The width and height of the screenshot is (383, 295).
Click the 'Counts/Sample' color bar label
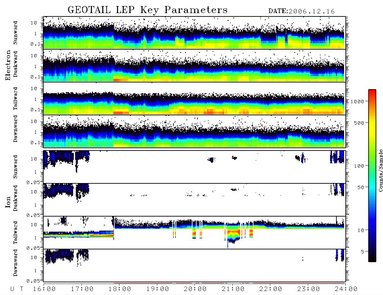[x=381, y=171]
